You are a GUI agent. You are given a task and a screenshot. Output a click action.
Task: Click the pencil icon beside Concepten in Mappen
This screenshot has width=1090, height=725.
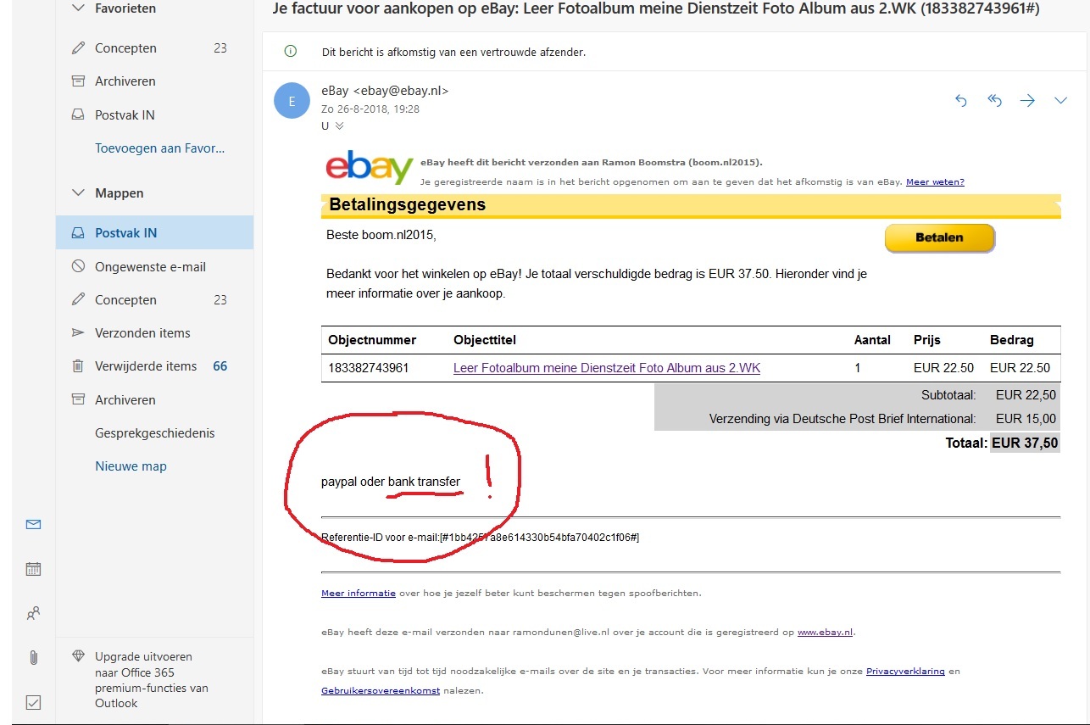(x=78, y=299)
